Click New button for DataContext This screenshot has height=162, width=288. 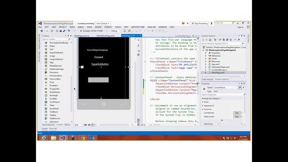tap(237, 117)
